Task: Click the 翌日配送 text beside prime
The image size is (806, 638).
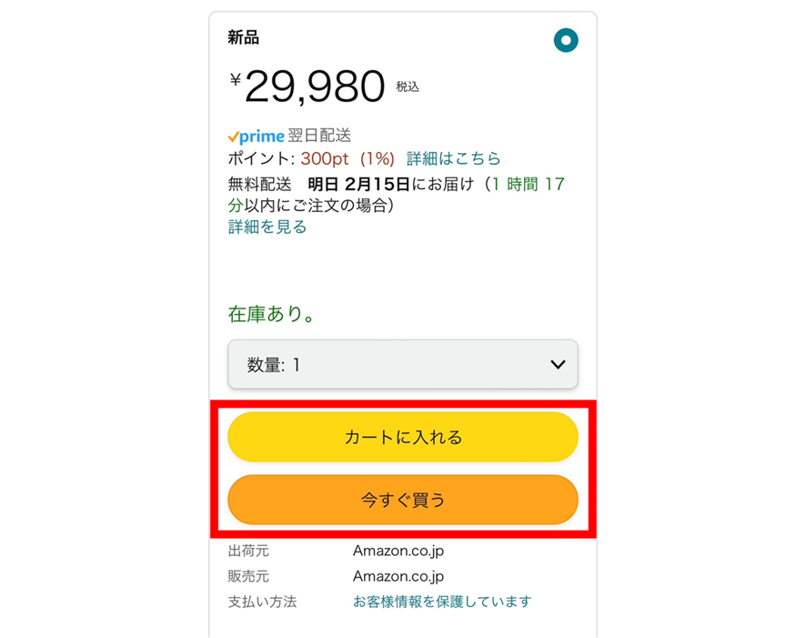Action: pos(319,136)
